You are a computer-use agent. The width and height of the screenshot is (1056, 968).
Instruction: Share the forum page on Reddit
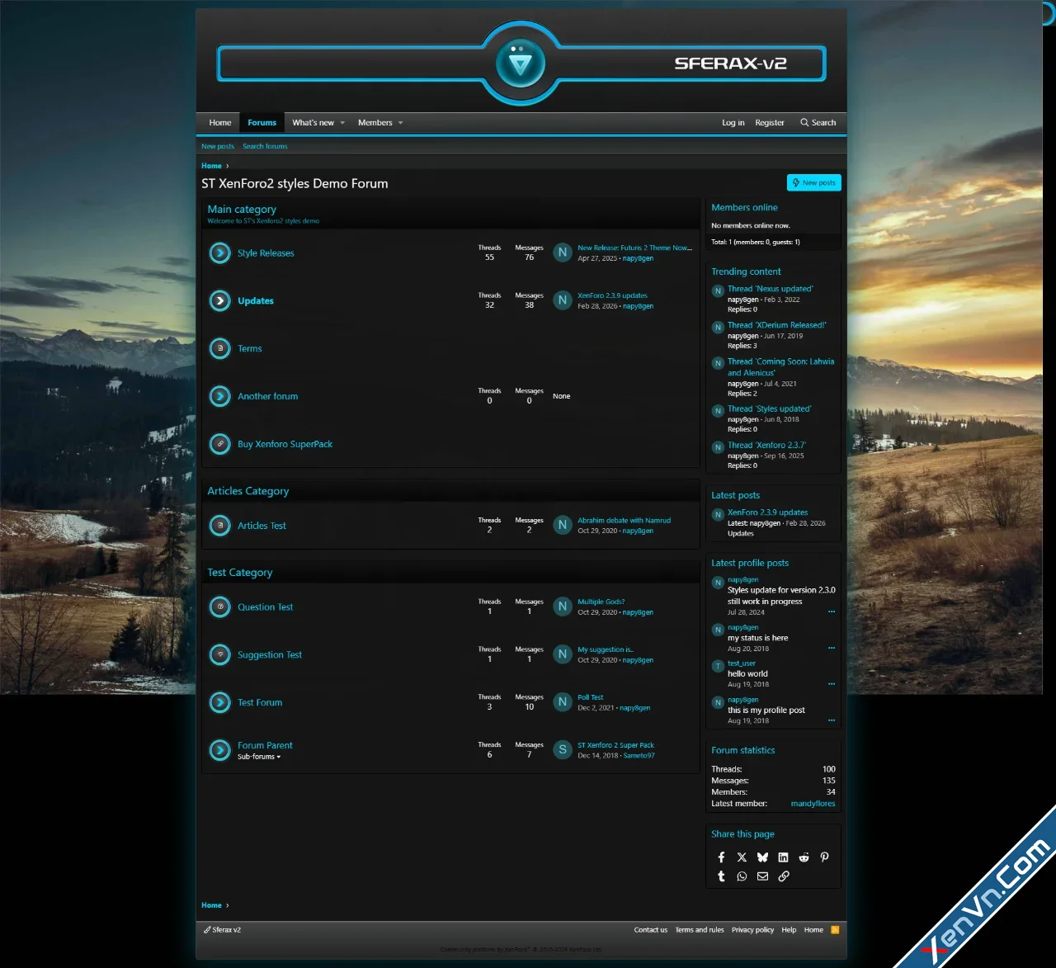coord(804,857)
